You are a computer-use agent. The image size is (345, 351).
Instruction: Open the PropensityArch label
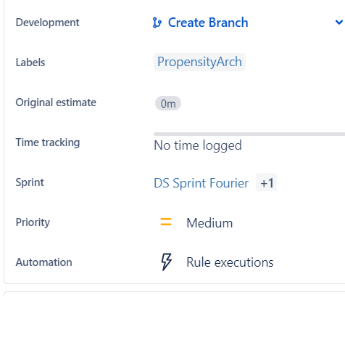pos(199,62)
